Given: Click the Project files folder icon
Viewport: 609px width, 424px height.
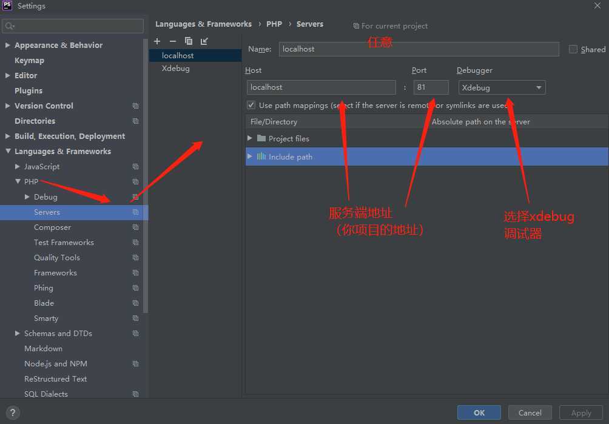Looking at the screenshot, I should 261,138.
